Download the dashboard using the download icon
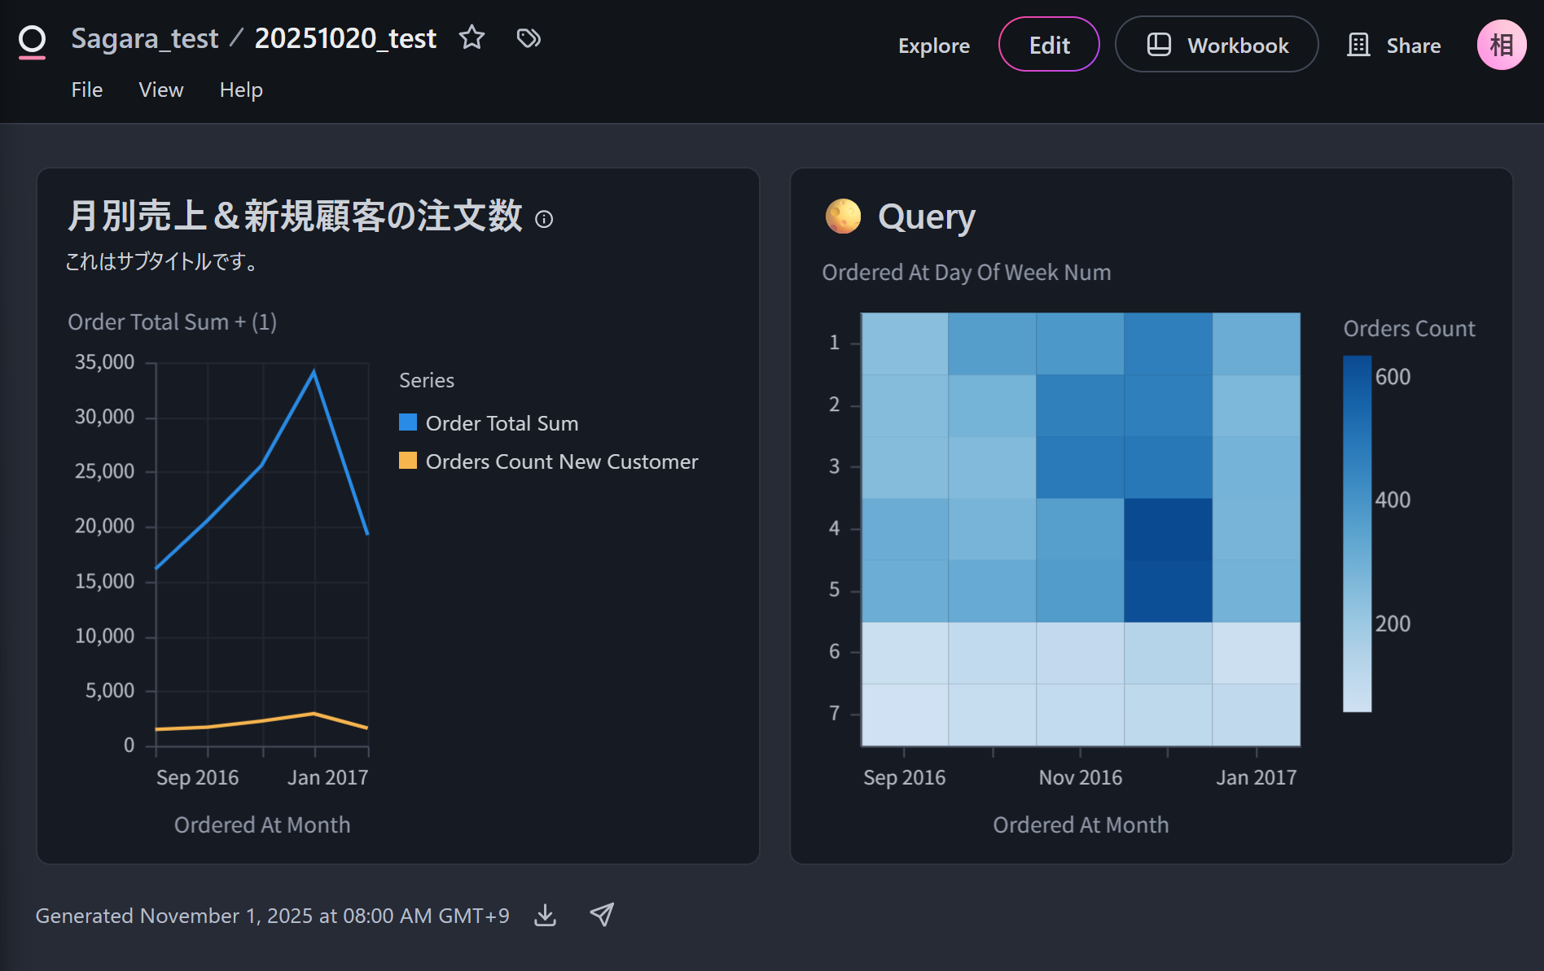This screenshot has height=971, width=1544. (545, 915)
